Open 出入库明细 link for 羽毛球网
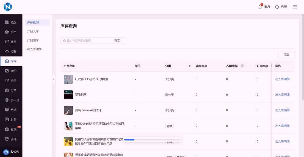This screenshot has width=304, height=157. click(282, 95)
